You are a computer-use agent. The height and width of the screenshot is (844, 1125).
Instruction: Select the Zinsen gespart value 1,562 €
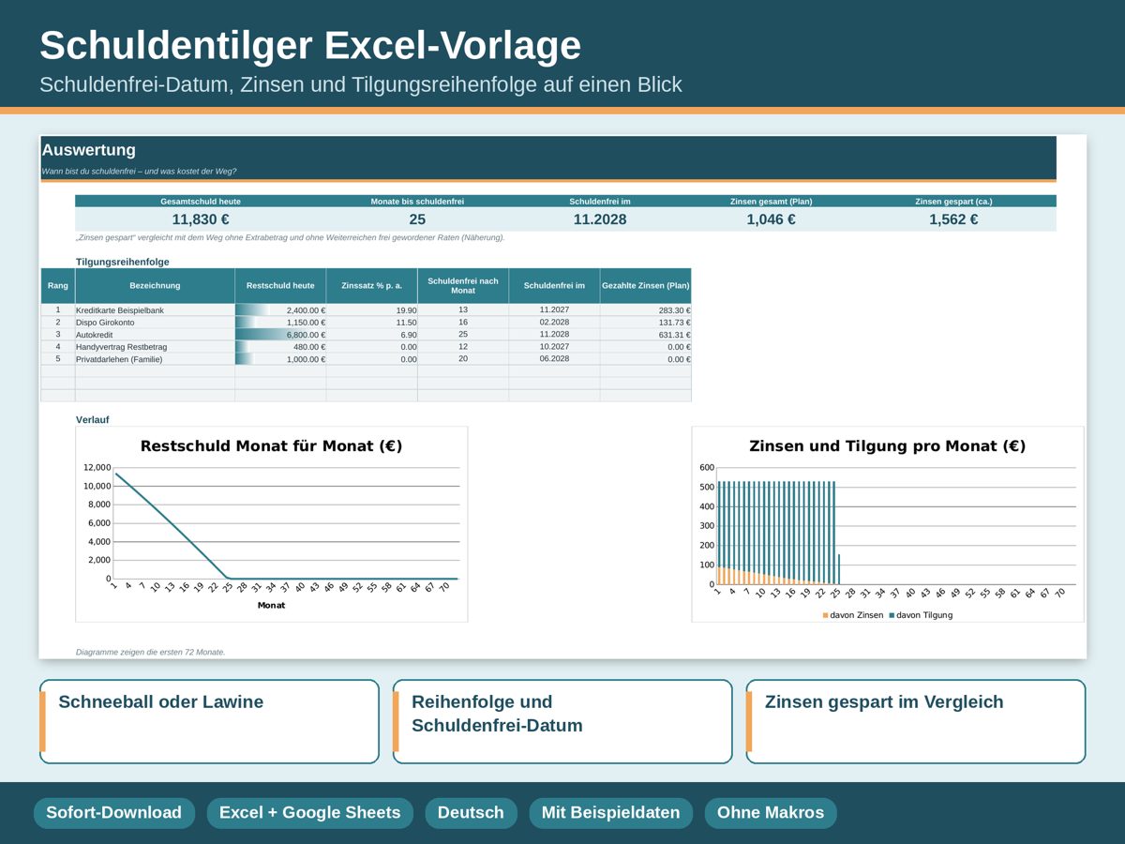953,219
